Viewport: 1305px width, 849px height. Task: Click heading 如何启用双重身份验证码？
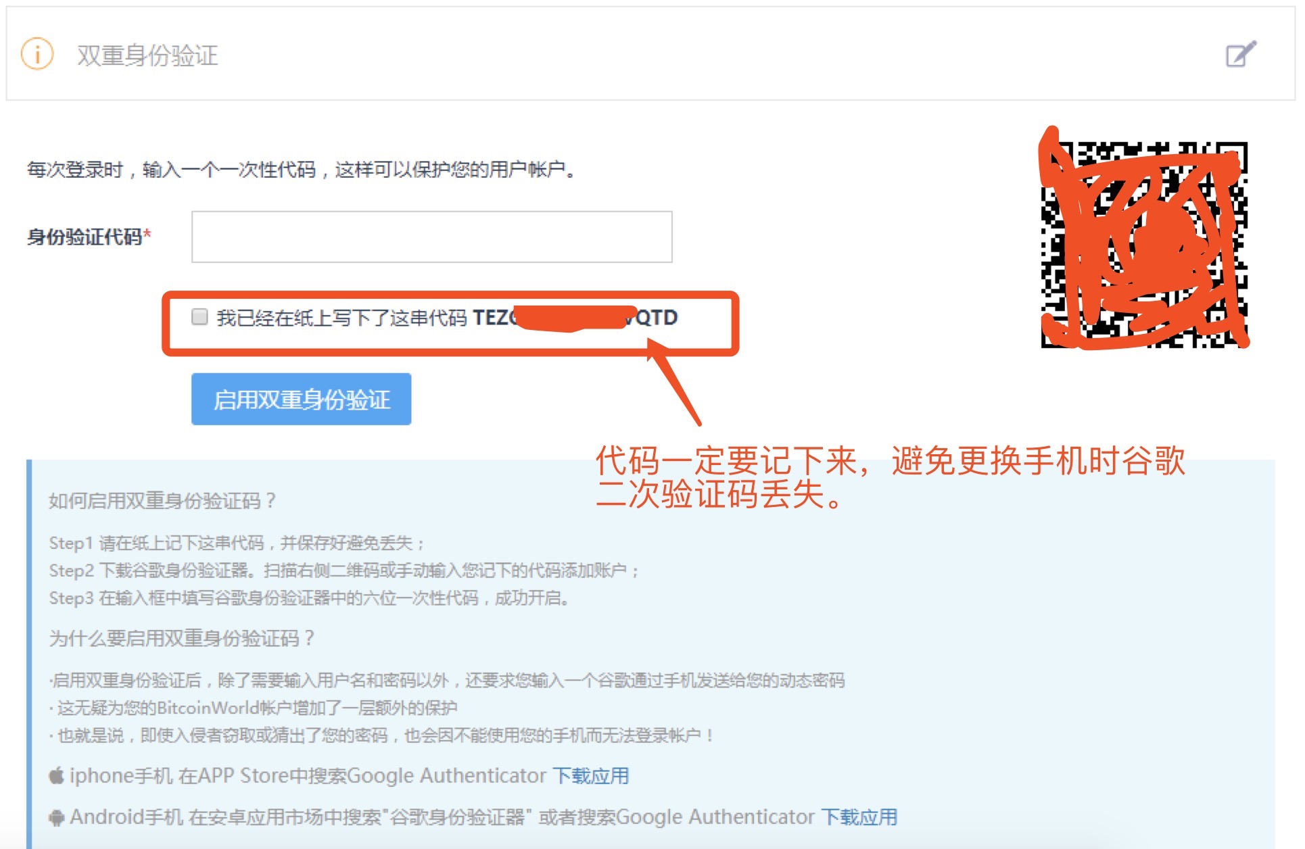(163, 500)
